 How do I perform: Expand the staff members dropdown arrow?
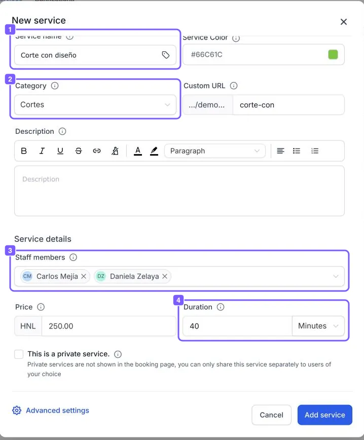click(336, 276)
